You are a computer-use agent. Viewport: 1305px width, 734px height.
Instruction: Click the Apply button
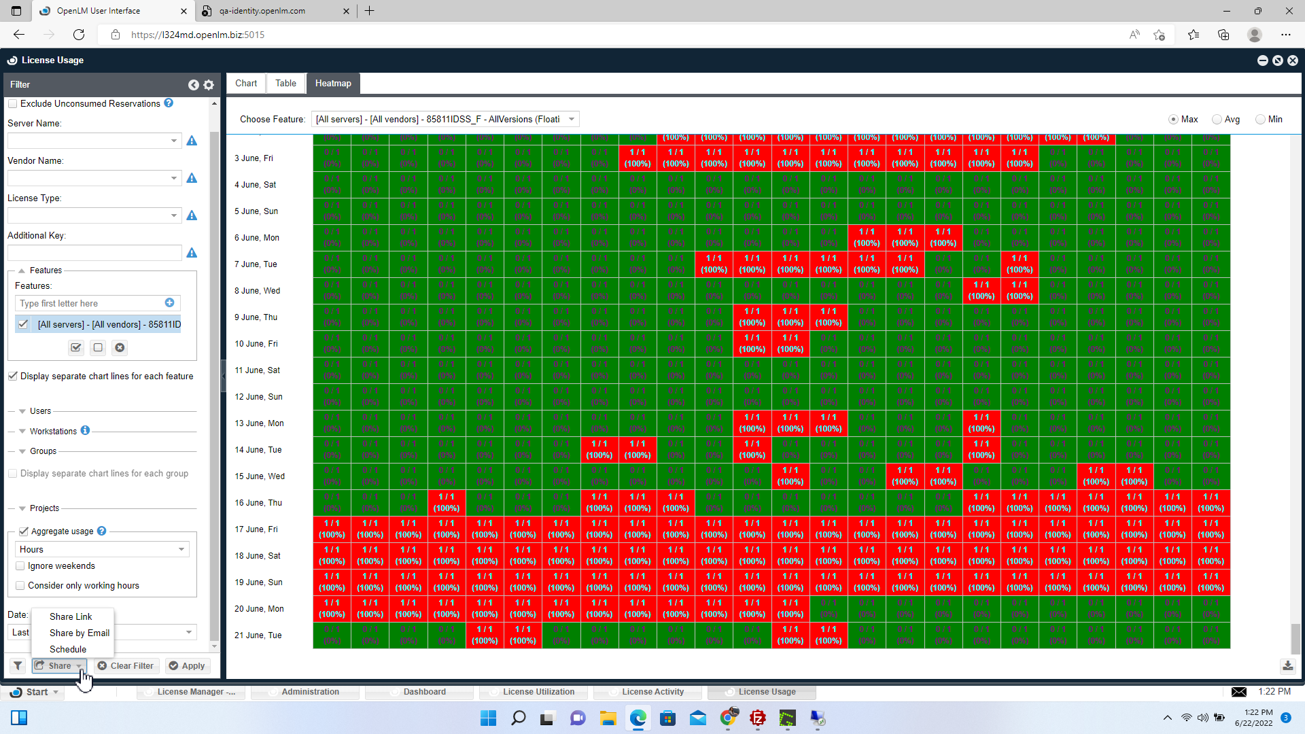[187, 666]
